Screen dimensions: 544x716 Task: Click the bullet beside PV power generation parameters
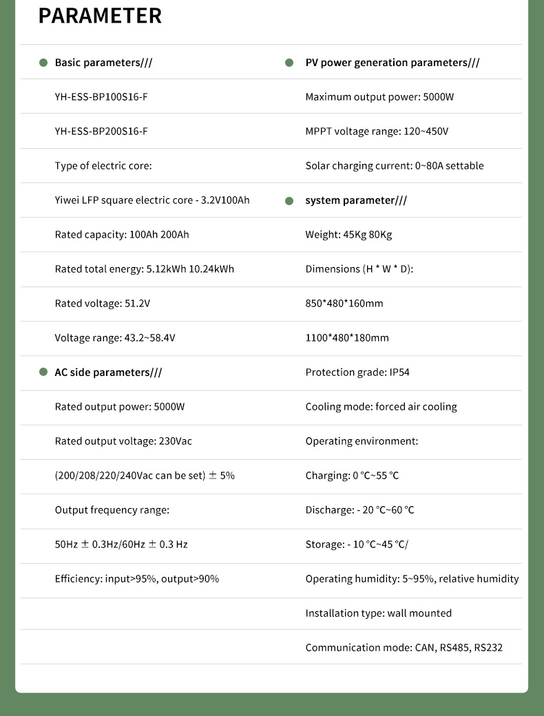[289, 63]
